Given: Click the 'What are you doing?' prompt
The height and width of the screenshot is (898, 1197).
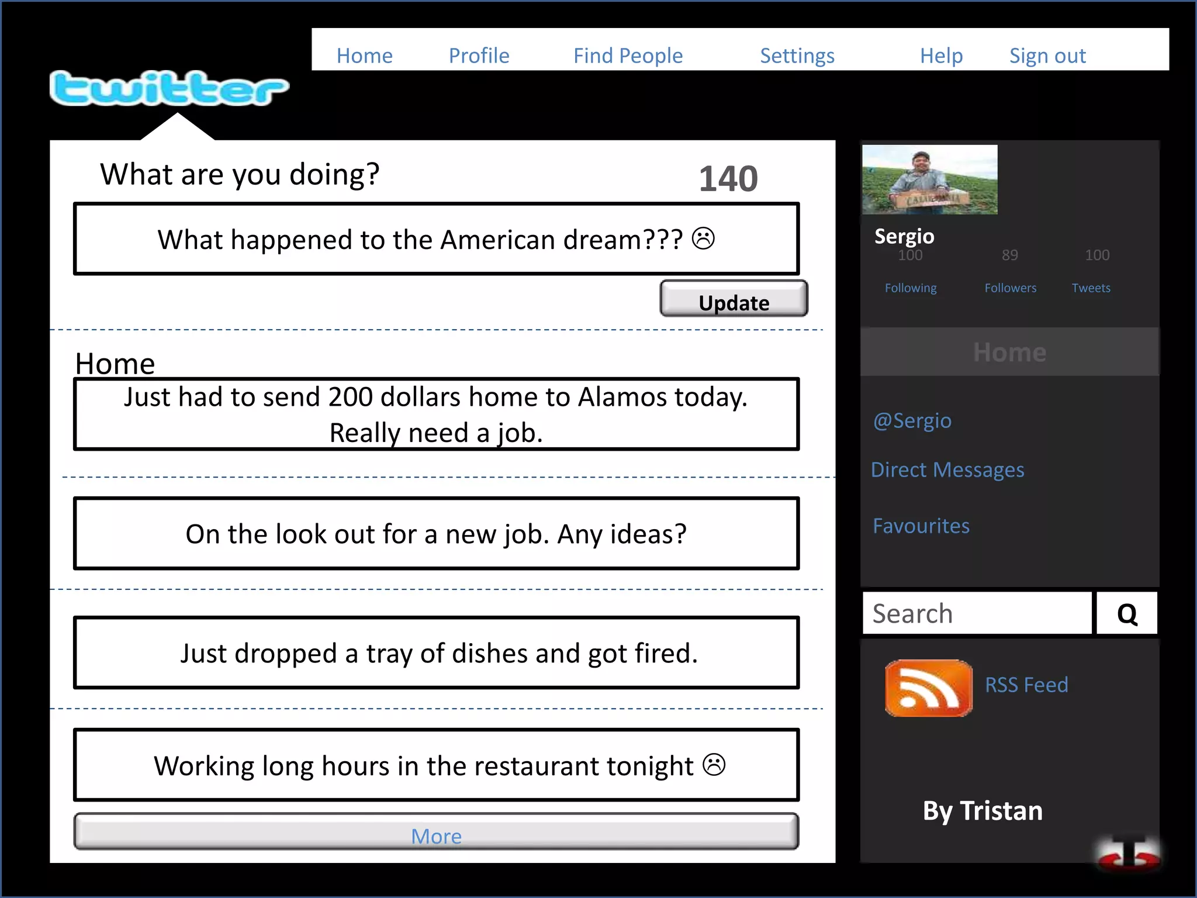Looking at the screenshot, I should click(240, 174).
